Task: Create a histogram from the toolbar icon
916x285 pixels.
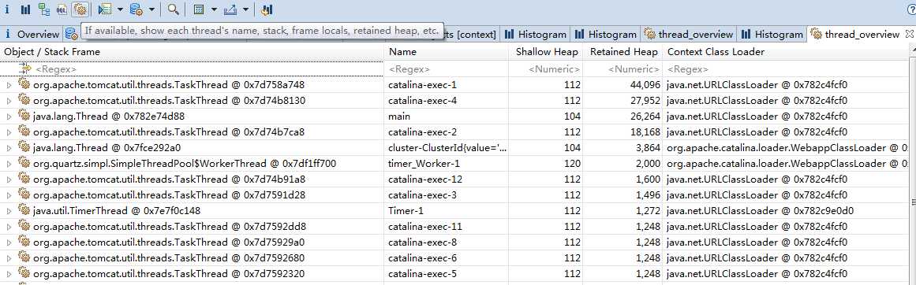Action: point(25,9)
